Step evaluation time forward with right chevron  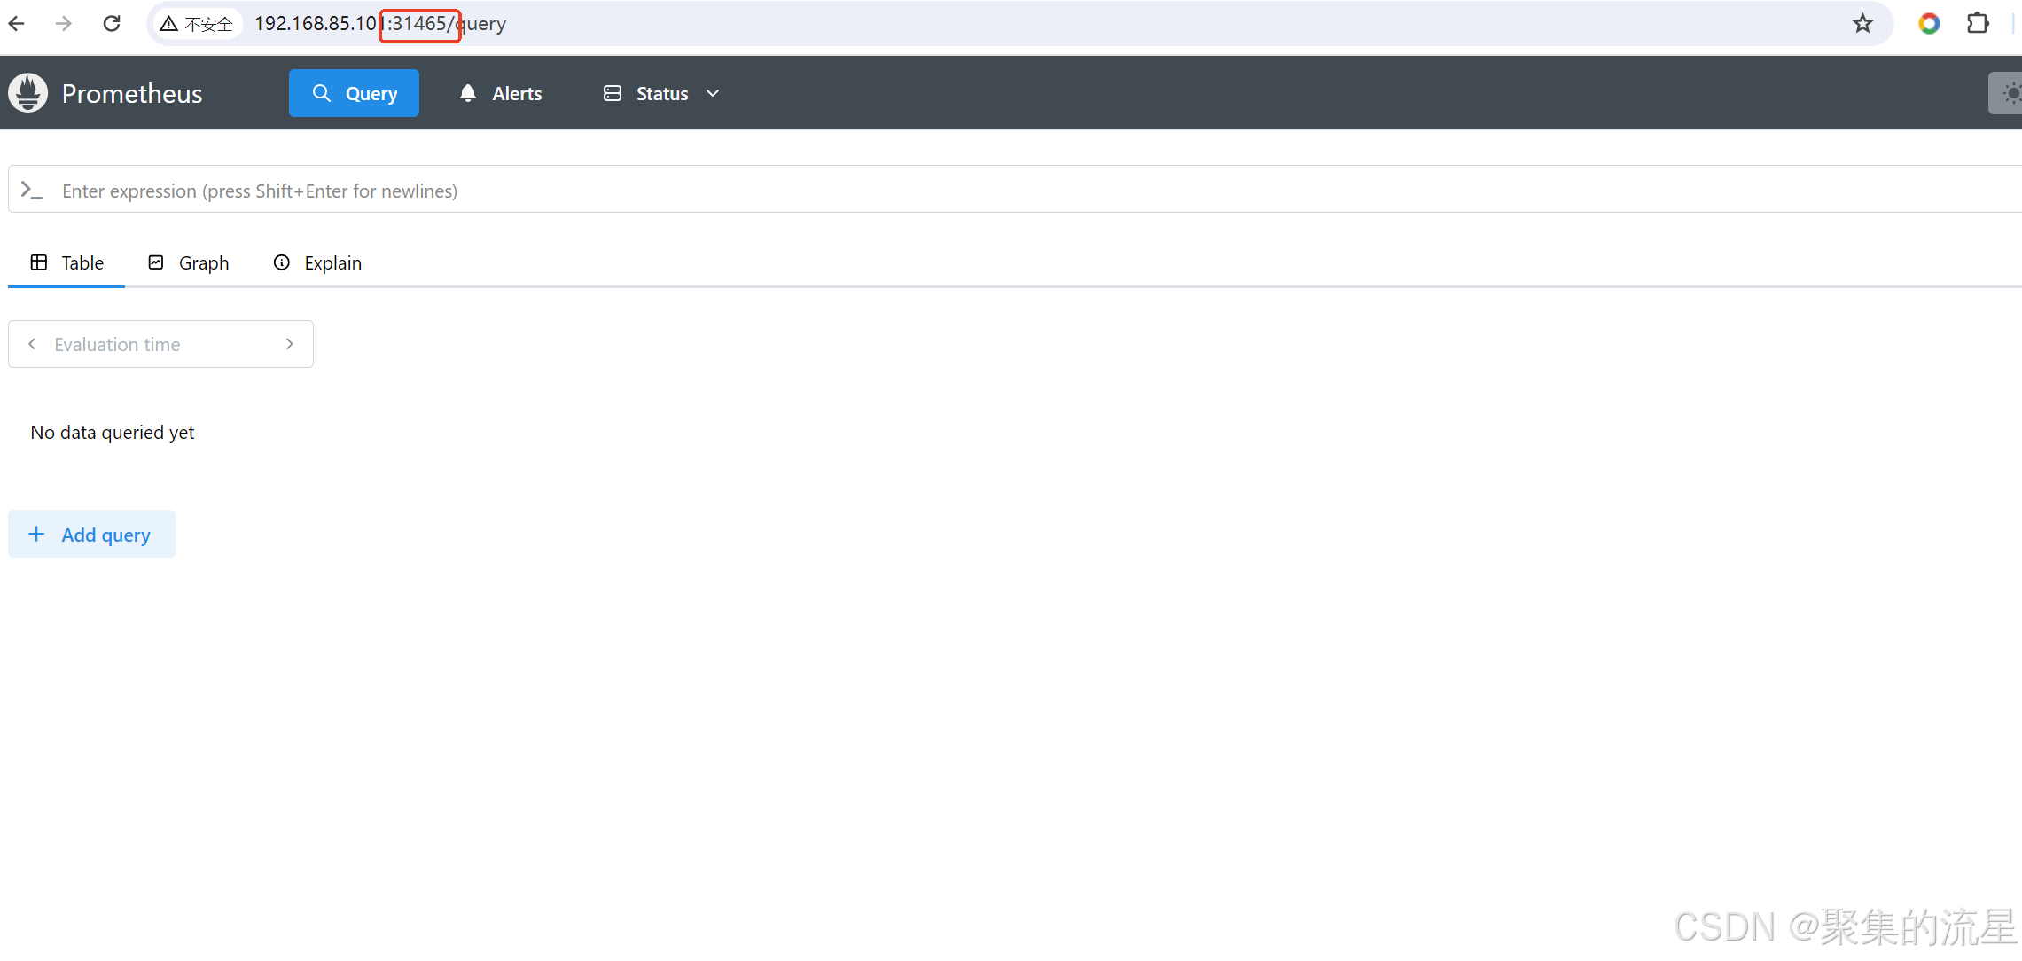click(x=289, y=344)
